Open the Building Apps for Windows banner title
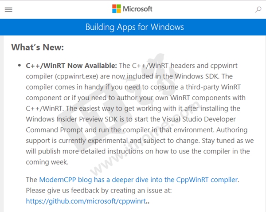266x212 pixels. pos(134,27)
